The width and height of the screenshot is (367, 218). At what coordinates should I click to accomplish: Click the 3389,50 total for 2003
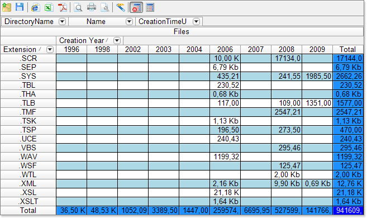pos(164,210)
